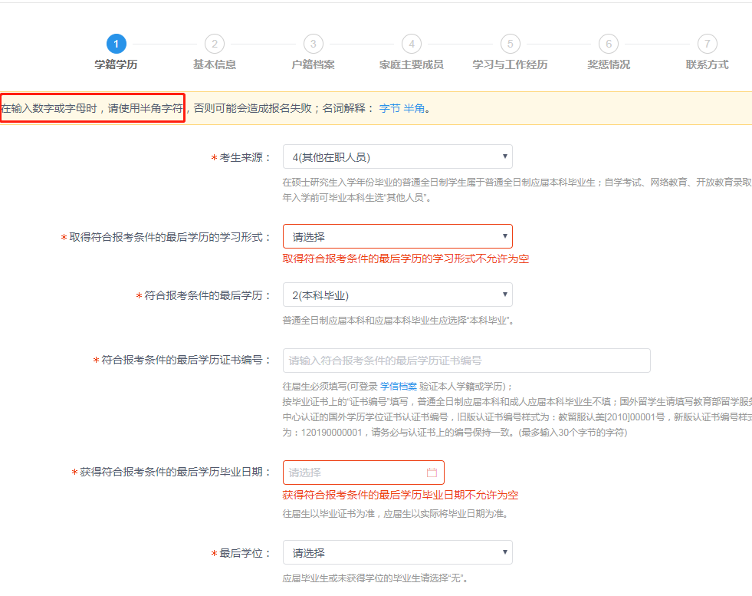Click the step 5 circle icon
Viewport: 752px width, 596px height.
[510, 44]
